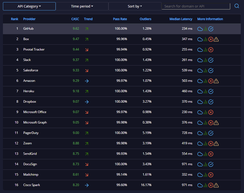Click the 9.62 CASC score

click(76, 29)
